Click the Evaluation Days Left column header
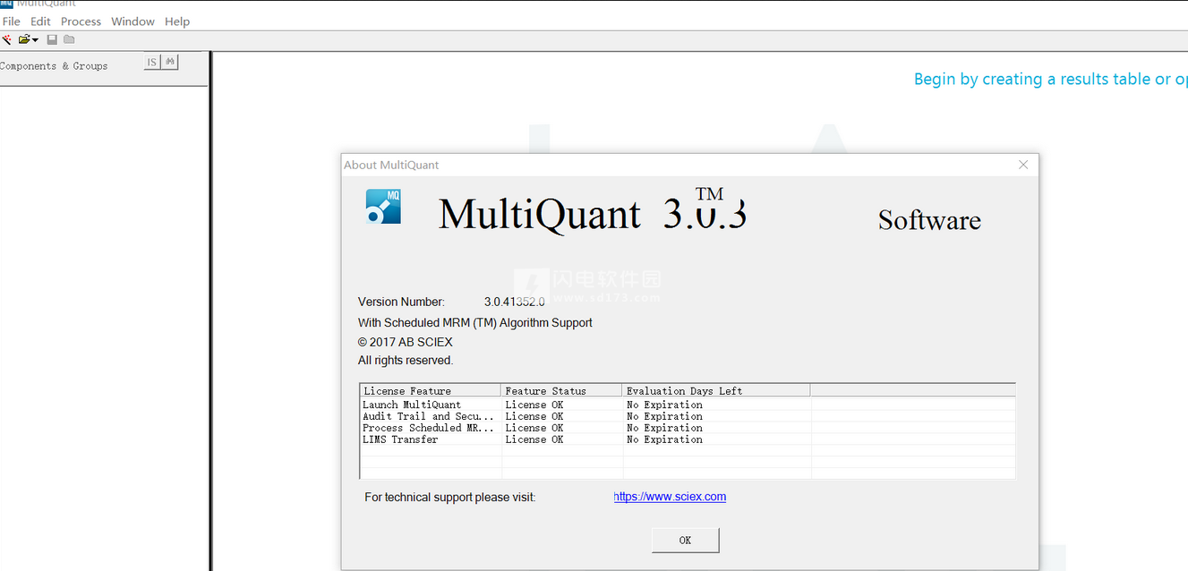 716,391
